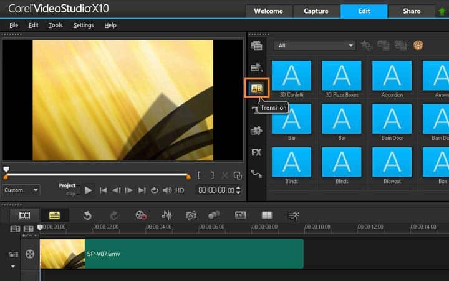This screenshot has width=449, height=281.
Task: Open the Media library panel
Action: pyautogui.click(x=256, y=46)
